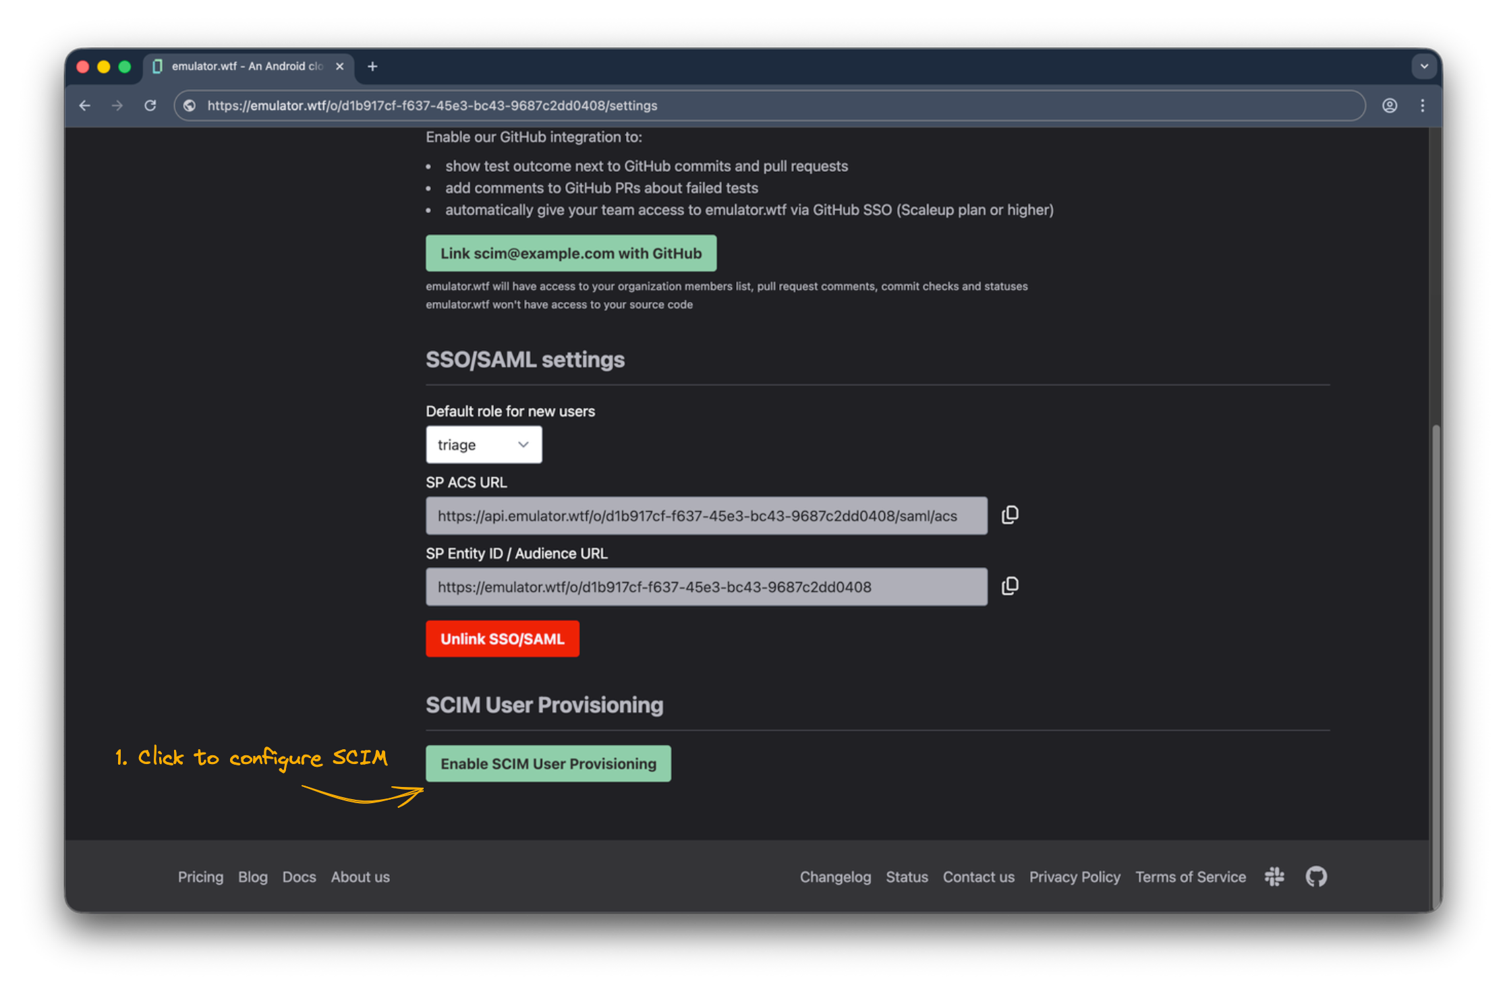Image resolution: width=1507 pixels, height=994 pixels.
Task: Open the browser profile account icon
Action: (x=1390, y=105)
